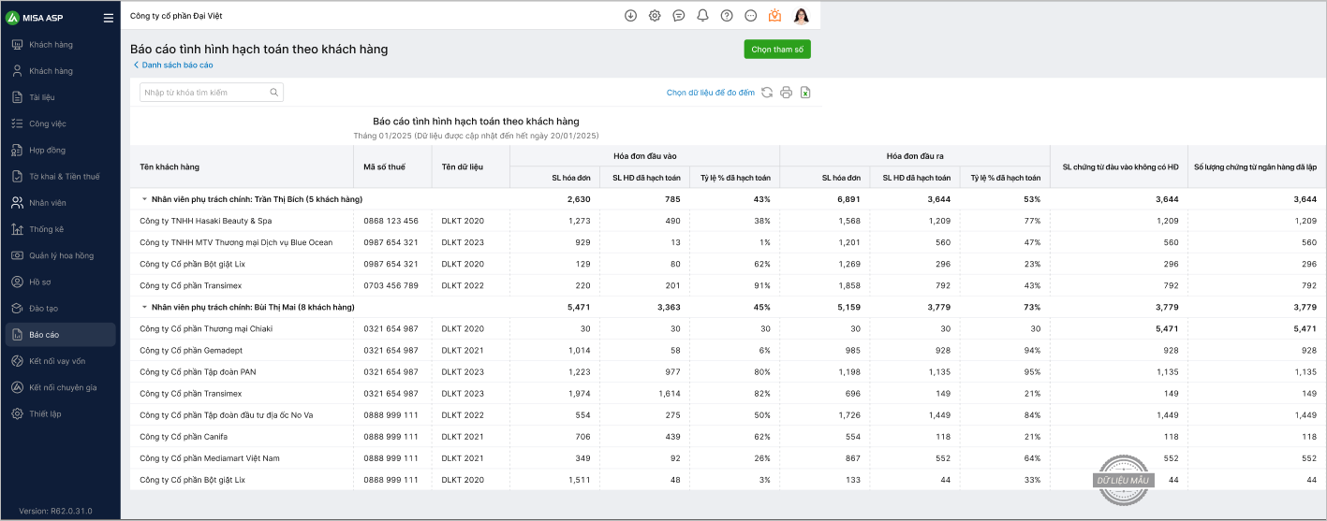Open Khách hàng item with person icon

tap(61, 71)
